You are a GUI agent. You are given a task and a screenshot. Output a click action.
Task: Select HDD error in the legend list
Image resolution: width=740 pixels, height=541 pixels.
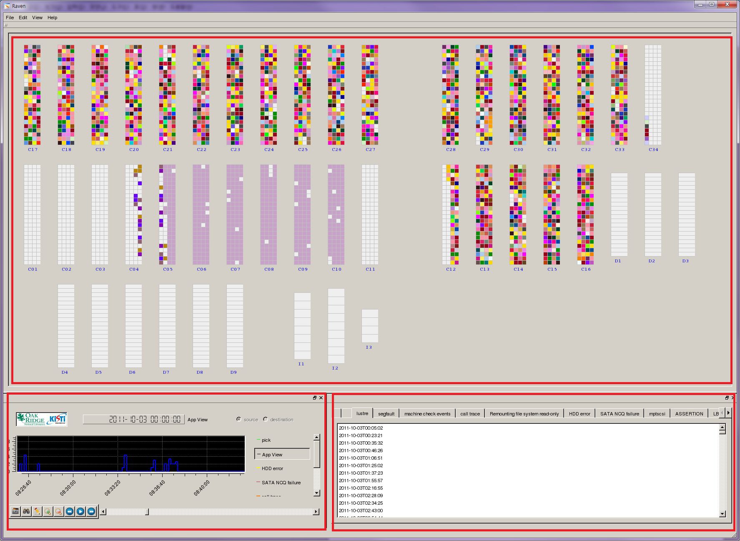click(x=282, y=468)
